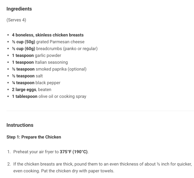
Task: Click the Pat the chicken dry sentence
Action: [x=78, y=171]
